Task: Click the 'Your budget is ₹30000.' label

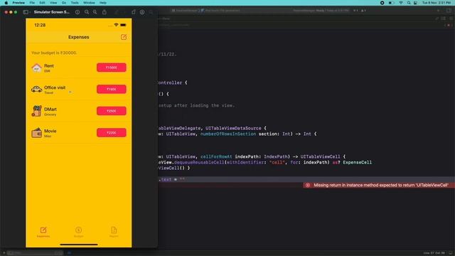Action: (54, 53)
